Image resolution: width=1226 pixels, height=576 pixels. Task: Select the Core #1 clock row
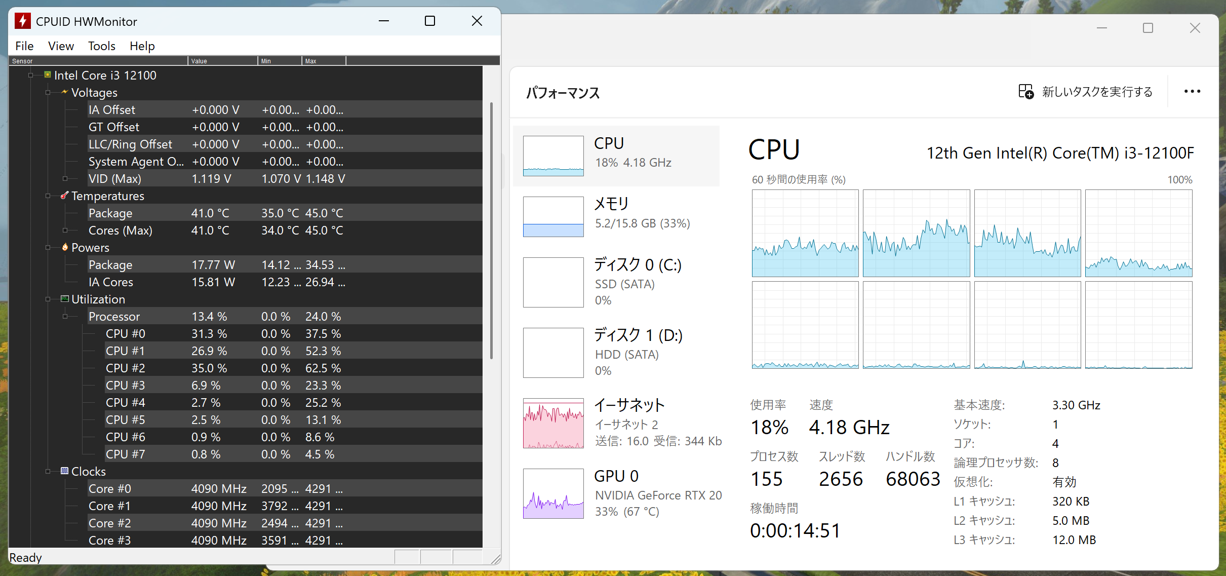tap(285, 506)
